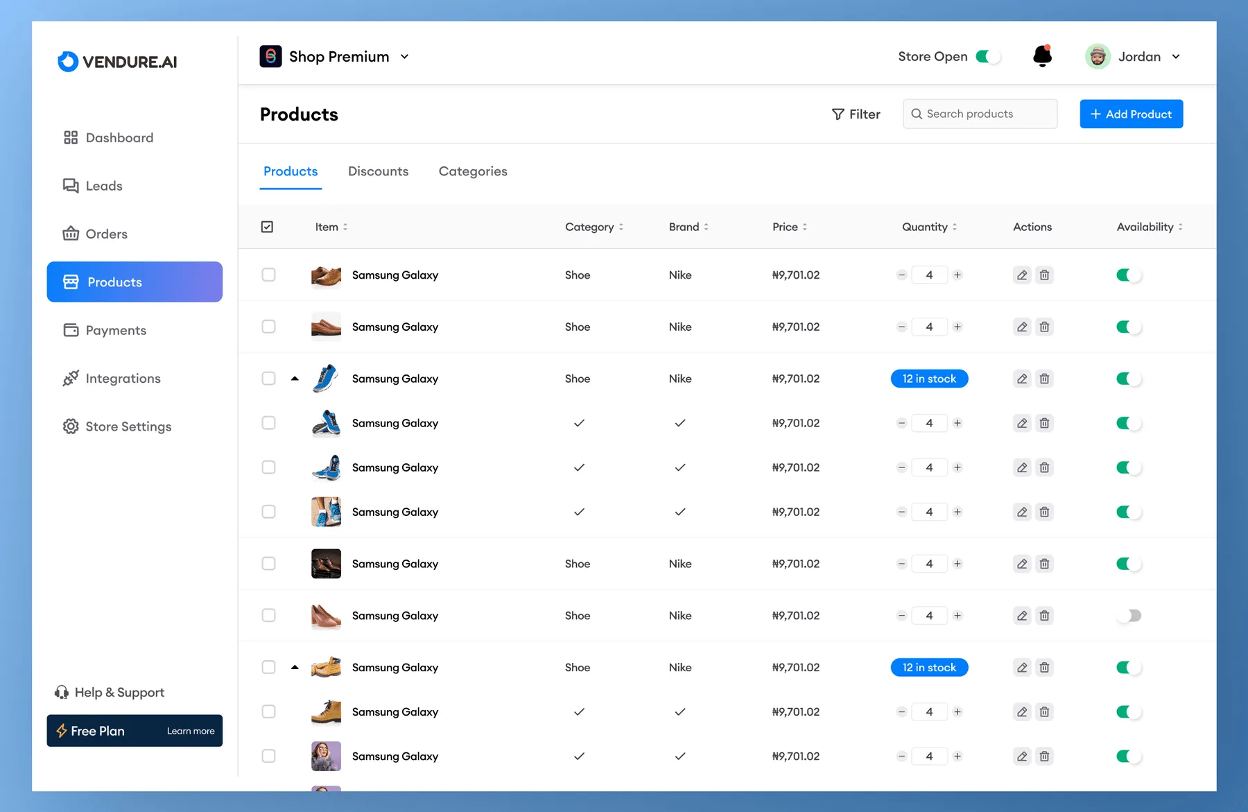The image size is (1248, 812).
Task: Toggle the select-all checkbox in table header
Action: pos(267,227)
